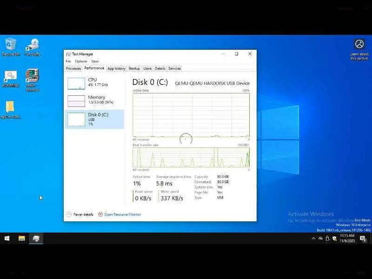Click the 337 KB/s write speed value

(x=172, y=199)
